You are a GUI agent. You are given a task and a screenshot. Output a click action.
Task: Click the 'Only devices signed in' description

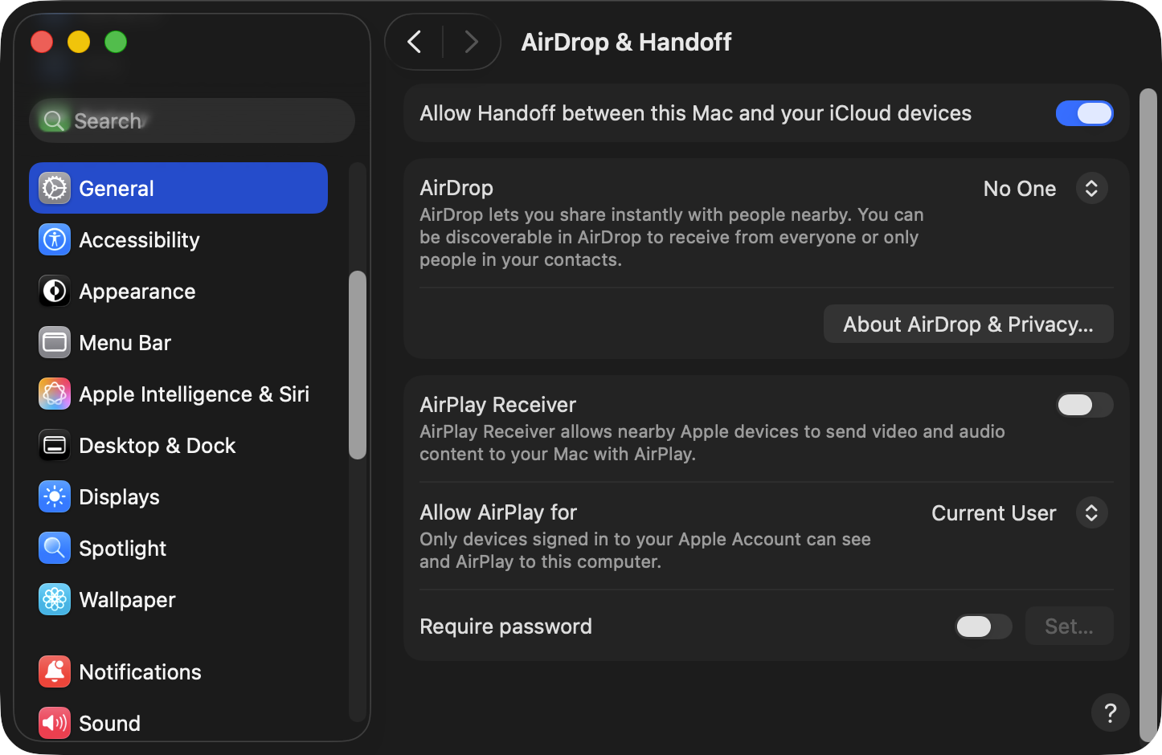pos(645,550)
